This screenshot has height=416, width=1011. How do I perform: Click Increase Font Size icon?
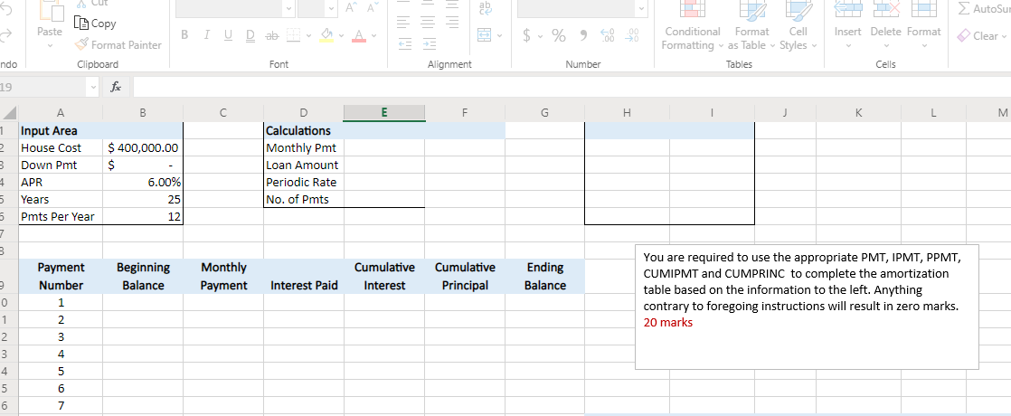coord(350,7)
